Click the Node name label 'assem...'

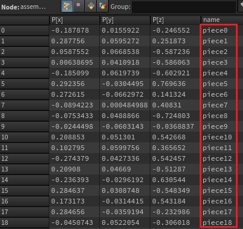[x=33, y=7]
